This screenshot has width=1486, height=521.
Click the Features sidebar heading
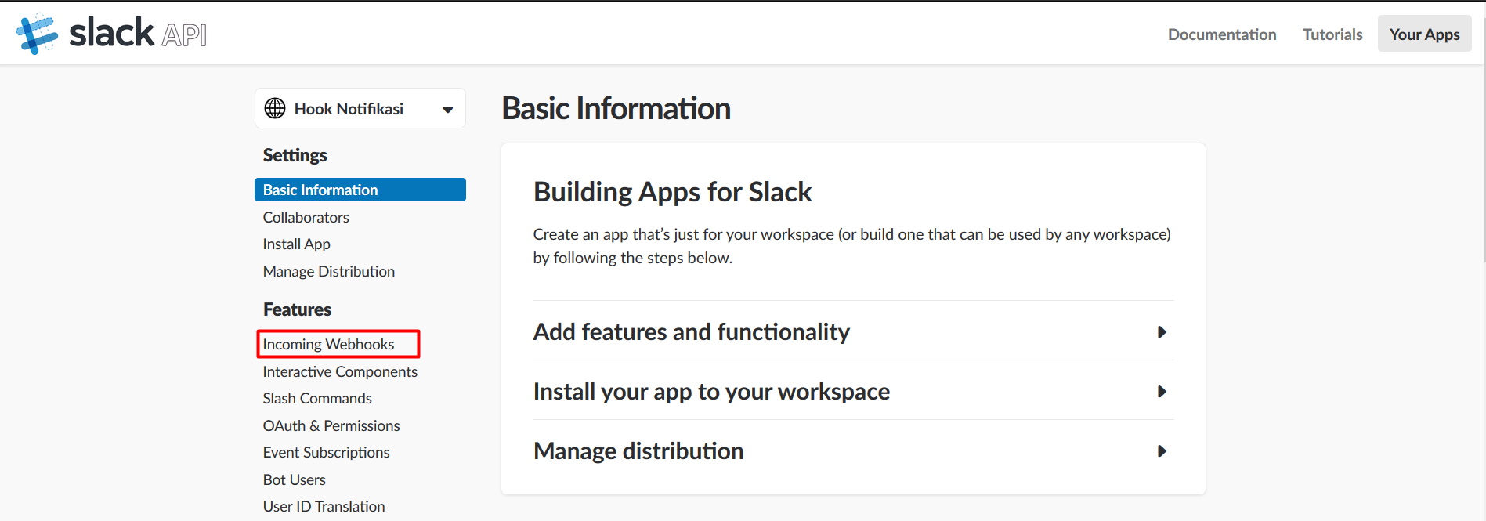pos(298,309)
